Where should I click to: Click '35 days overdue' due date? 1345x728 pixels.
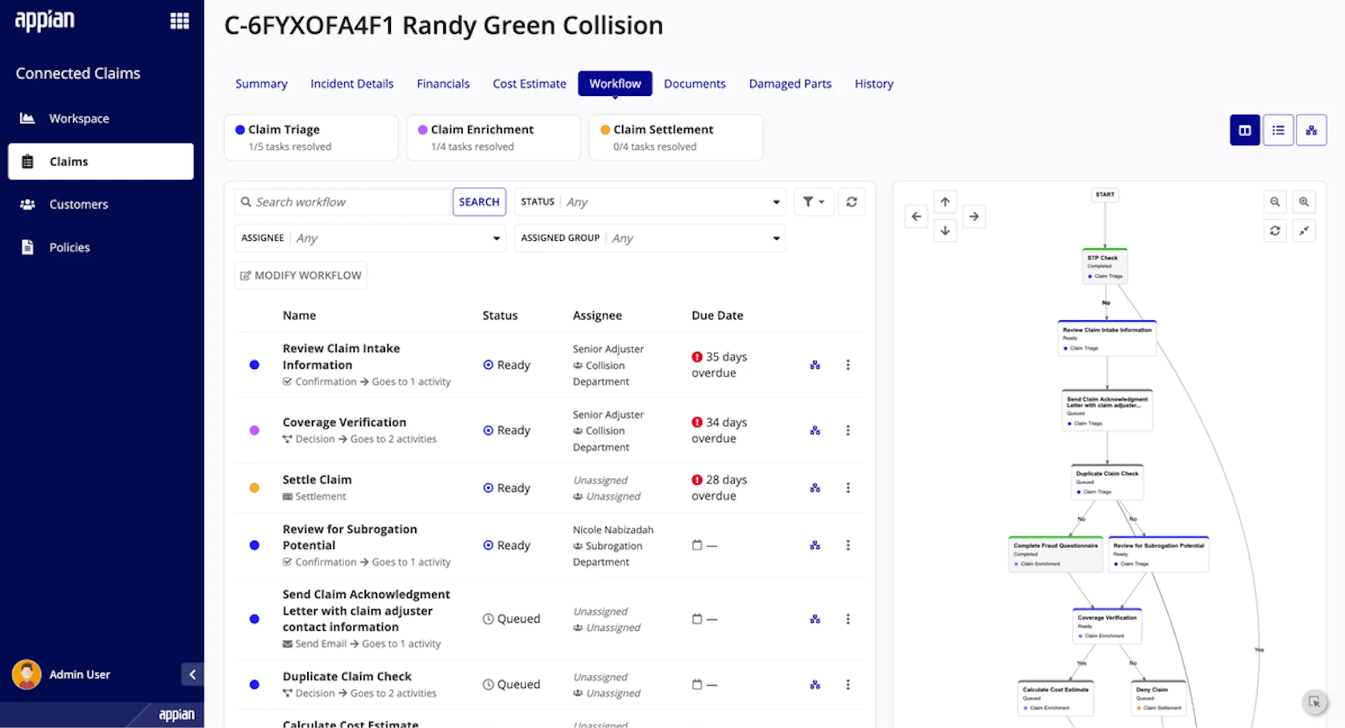point(719,364)
